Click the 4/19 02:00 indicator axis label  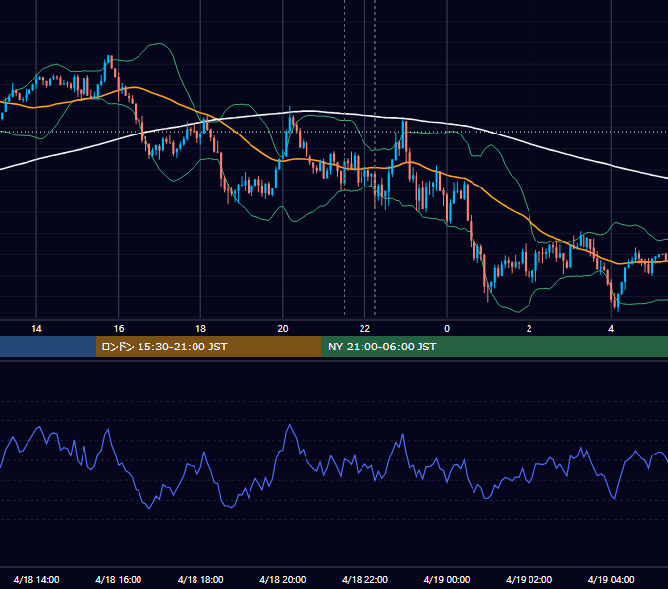coord(529,579)
